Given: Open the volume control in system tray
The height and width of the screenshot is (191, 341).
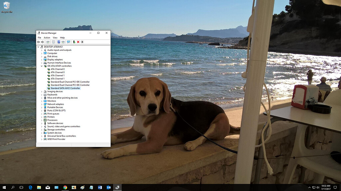Looking at the screenshot, I should tap(318, 188).
